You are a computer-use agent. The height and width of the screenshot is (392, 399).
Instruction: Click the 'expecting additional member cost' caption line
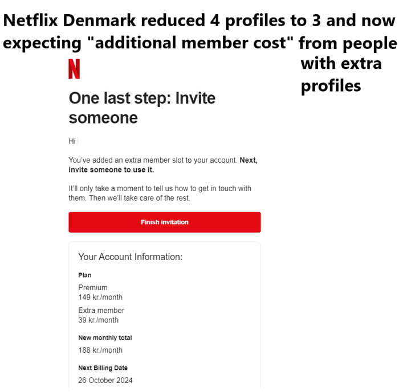click(149, 43)
